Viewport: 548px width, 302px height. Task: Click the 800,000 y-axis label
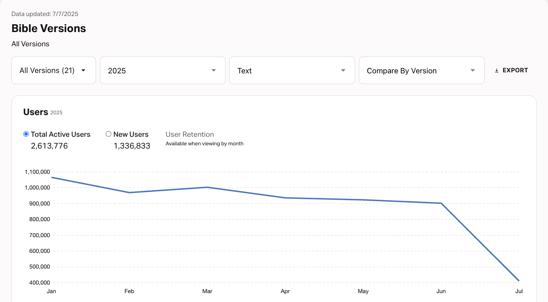[x=40, y=219]
